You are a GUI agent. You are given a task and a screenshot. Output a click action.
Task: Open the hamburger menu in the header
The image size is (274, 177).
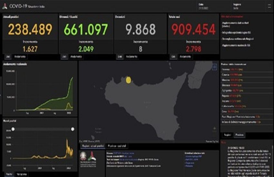click(269, 5)
